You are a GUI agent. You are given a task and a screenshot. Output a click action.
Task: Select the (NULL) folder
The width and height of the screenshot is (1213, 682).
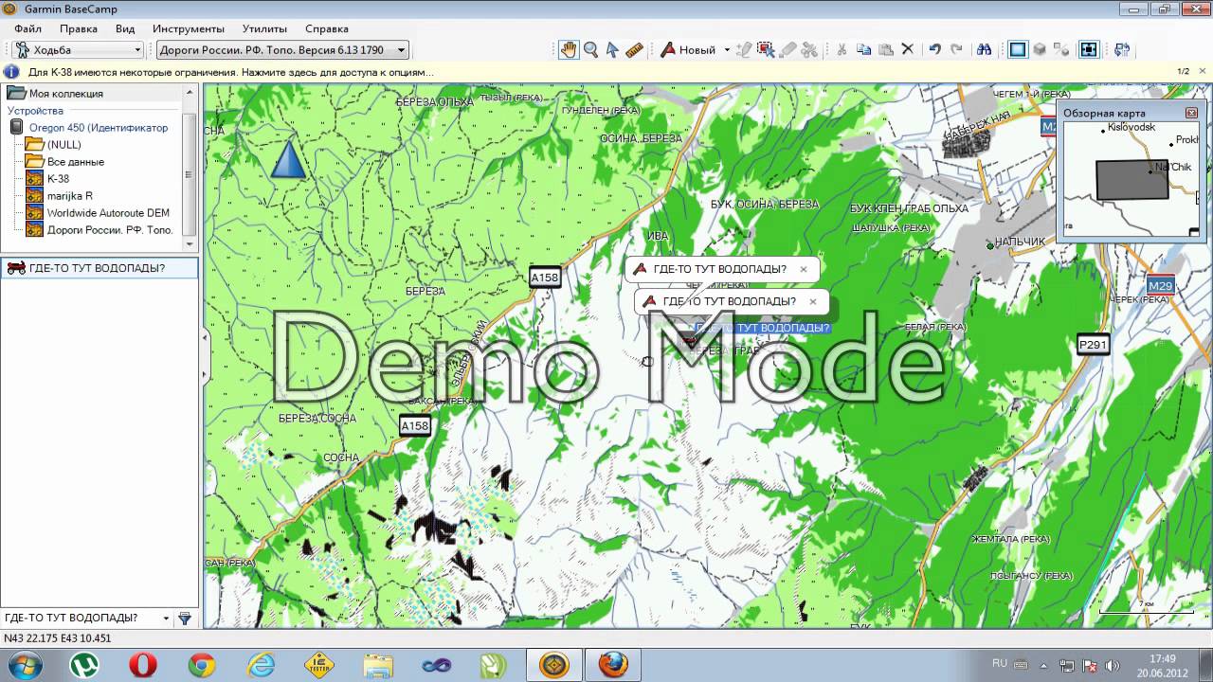63,145
